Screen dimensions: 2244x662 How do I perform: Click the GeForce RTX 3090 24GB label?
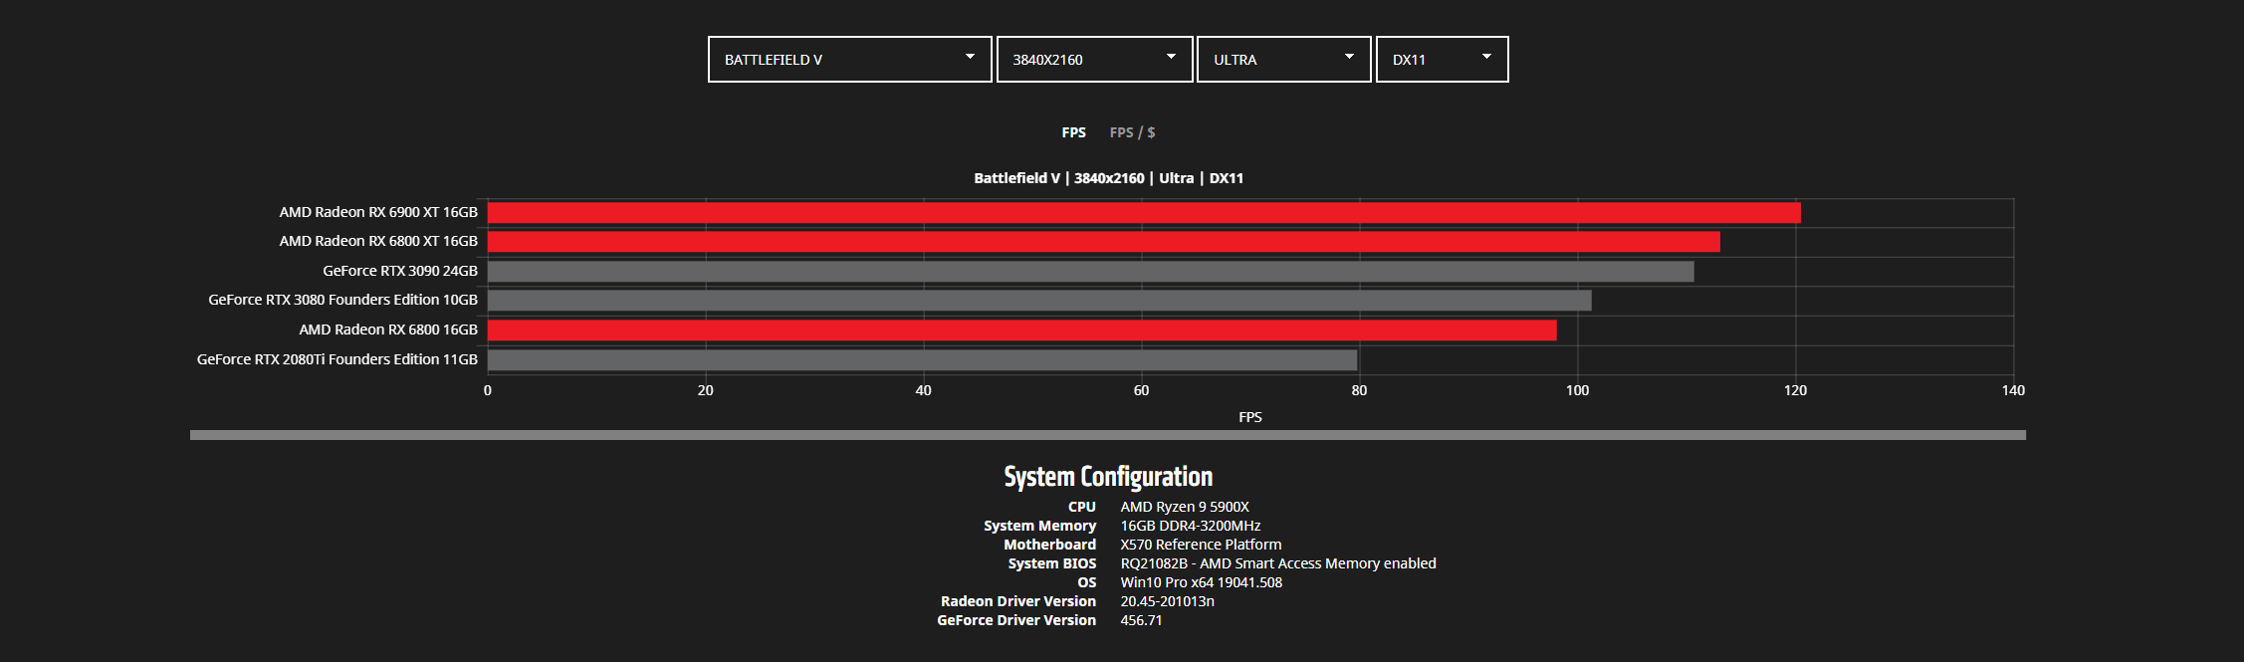(400, 271)
